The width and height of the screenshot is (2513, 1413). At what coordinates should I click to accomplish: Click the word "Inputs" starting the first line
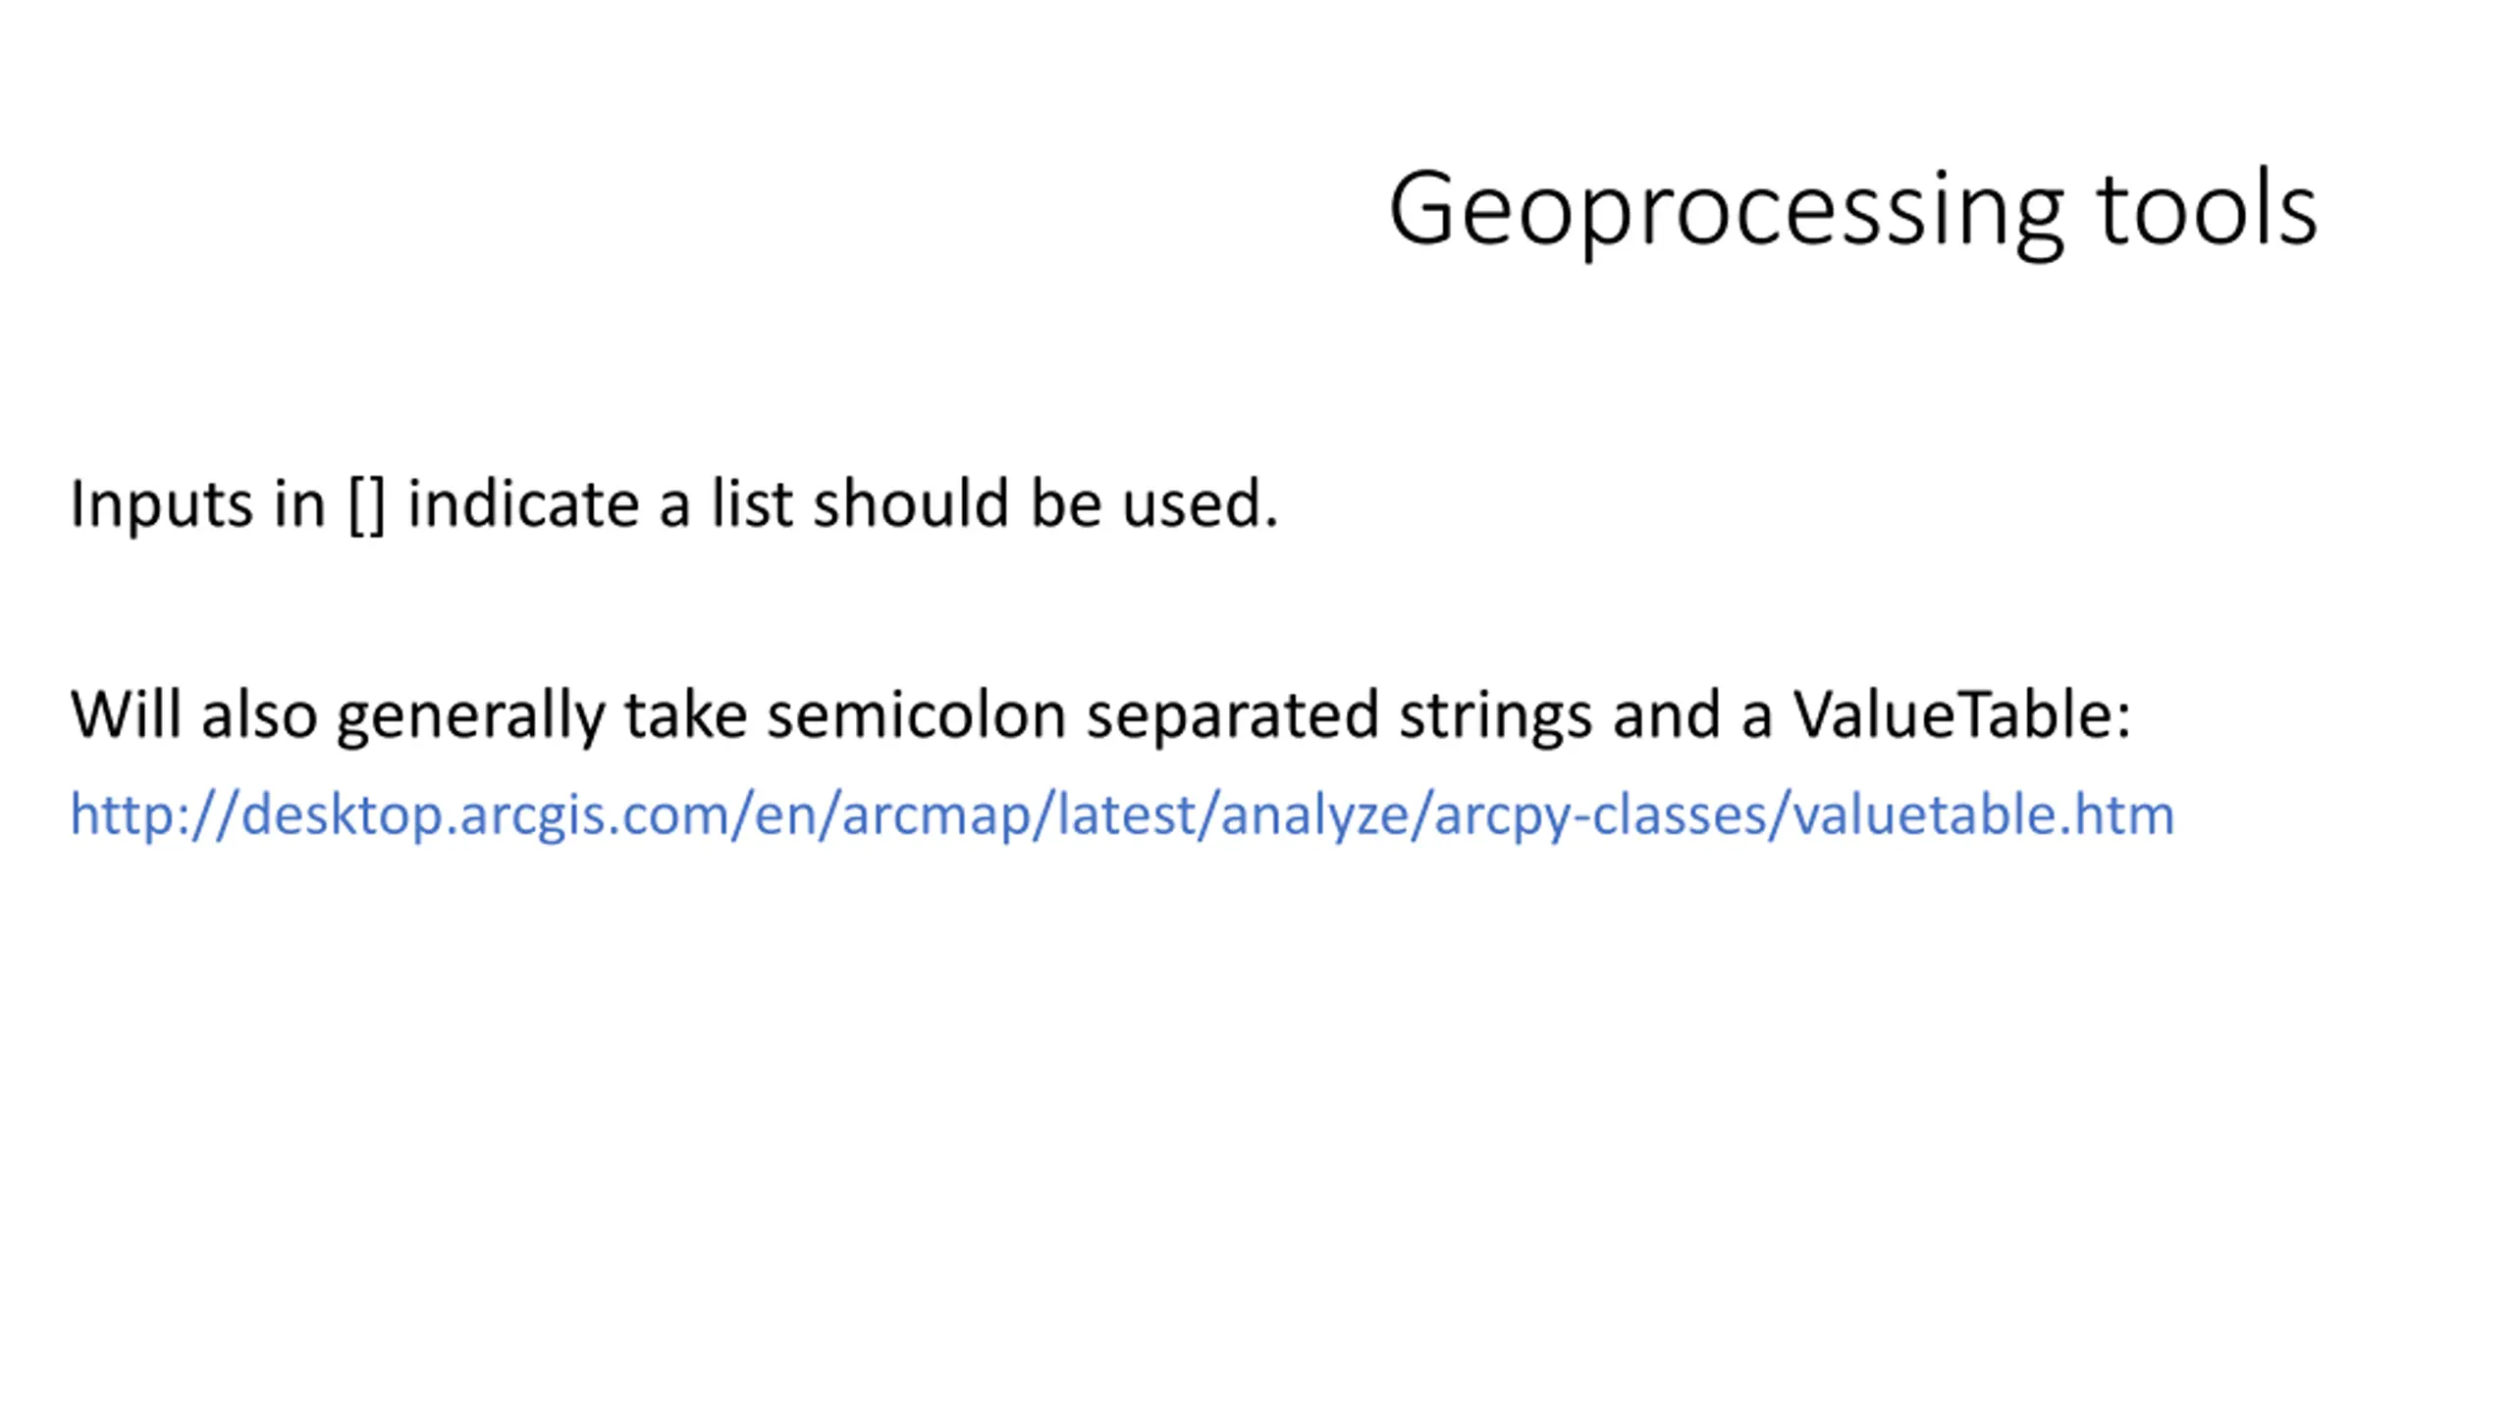point(161,505)
